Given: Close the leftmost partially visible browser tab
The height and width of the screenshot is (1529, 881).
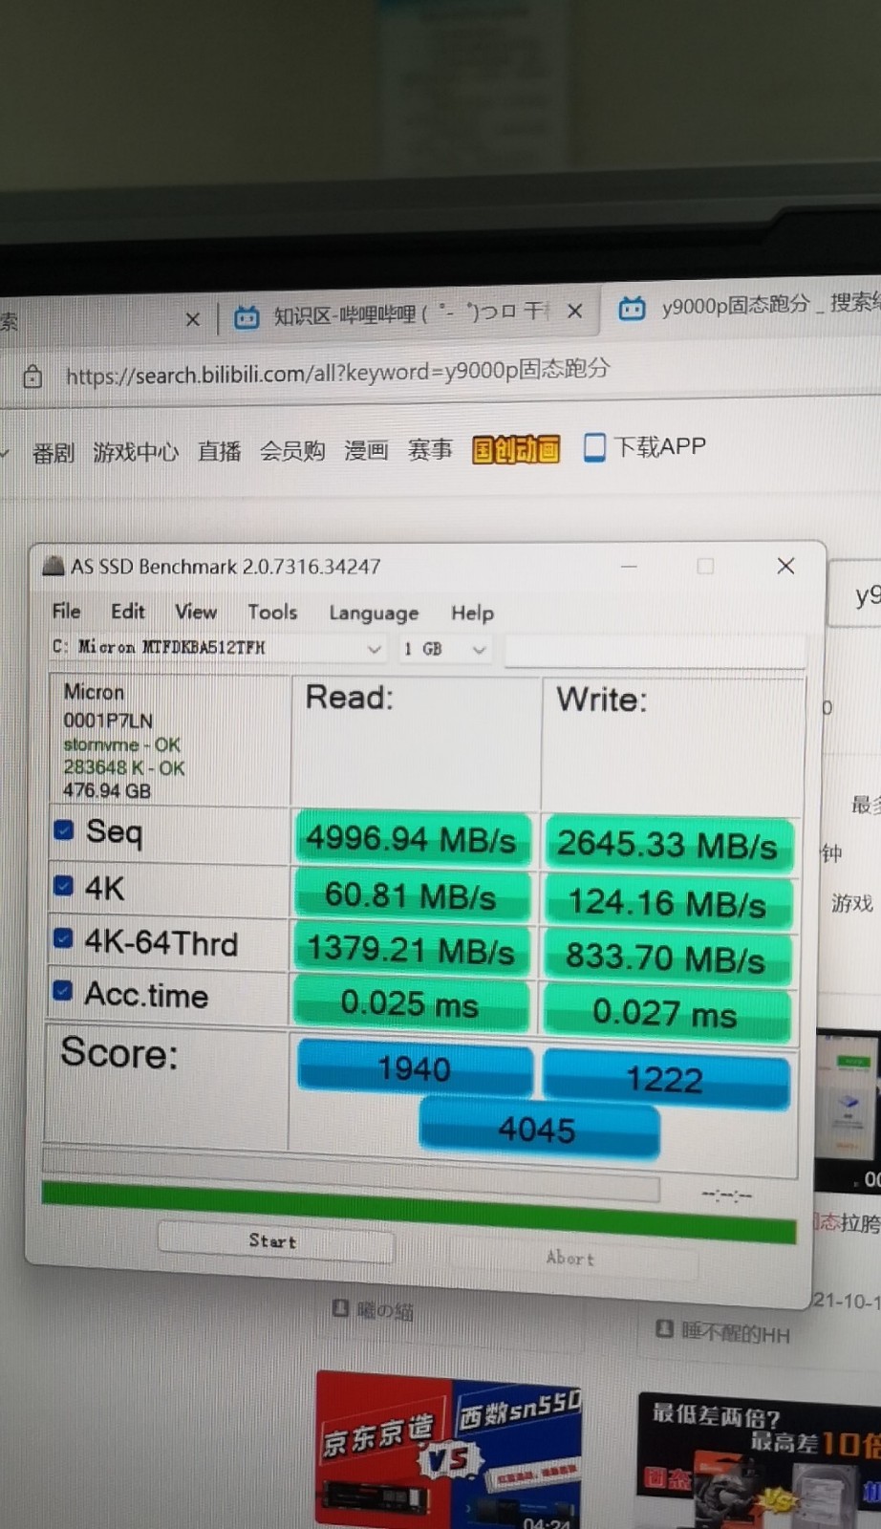Looking at the screenshot, I should (x=192, y=319).
